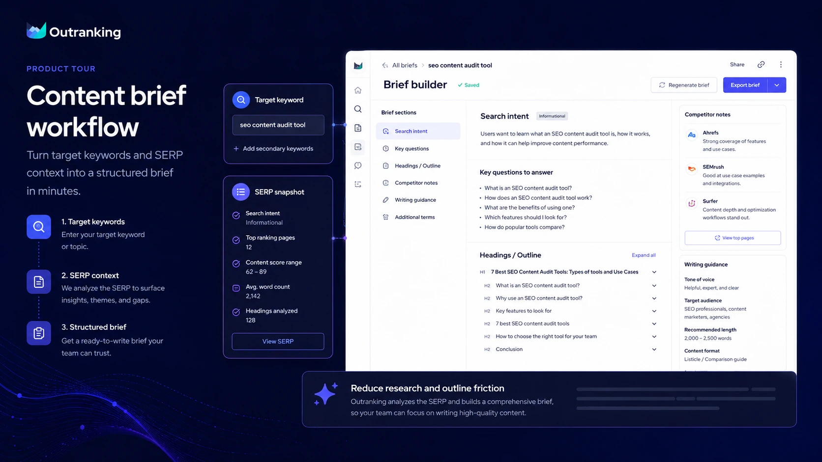Click the SEMrush logo icon
Screen dimensions: 822x462
[691, 169]
